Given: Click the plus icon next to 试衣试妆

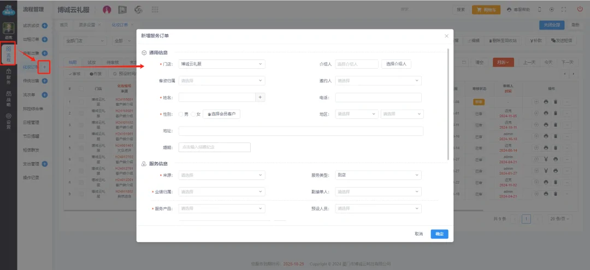Looking at the screenshot, I should pos(45,26).
